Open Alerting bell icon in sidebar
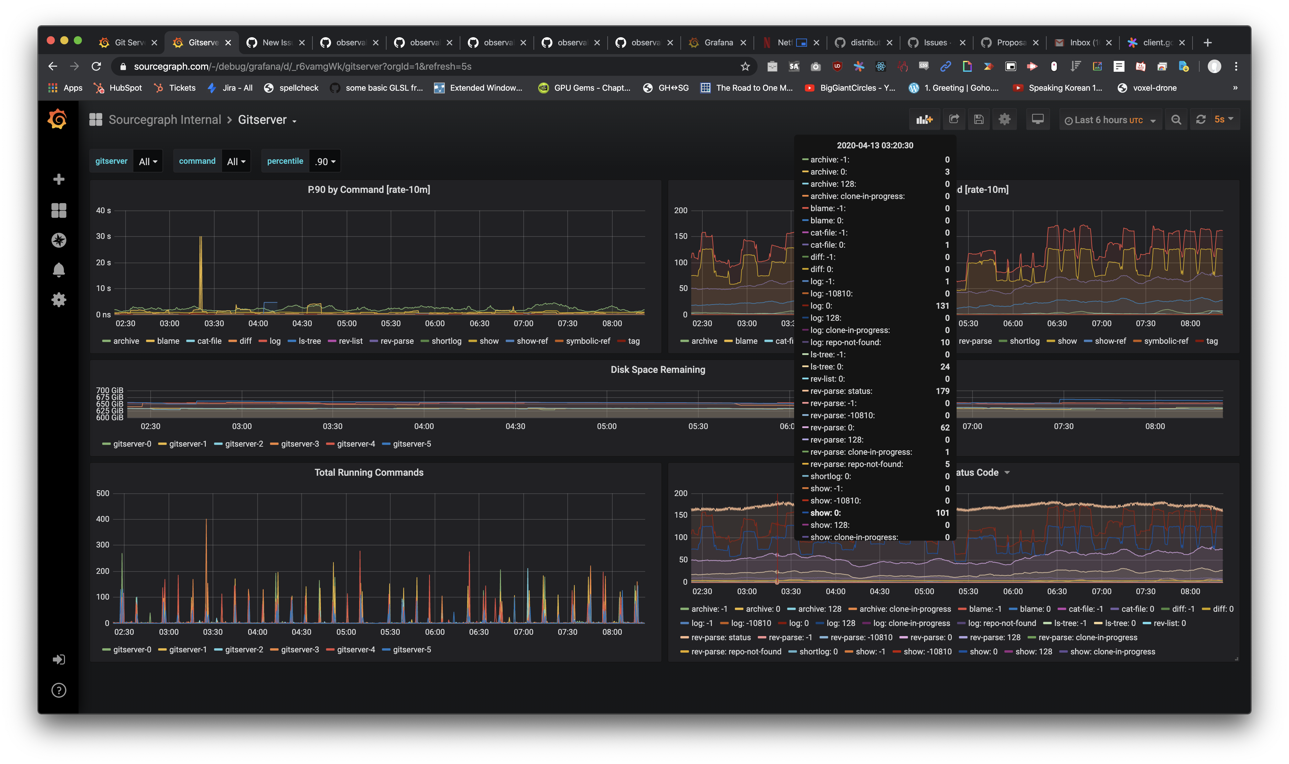Screen dimensions: 1289x764 59,270
